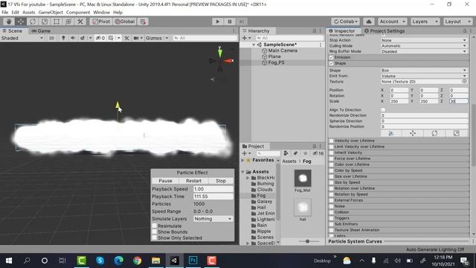
Task: Open component tools icon in scene toolbar
Action: coord(126,38)
